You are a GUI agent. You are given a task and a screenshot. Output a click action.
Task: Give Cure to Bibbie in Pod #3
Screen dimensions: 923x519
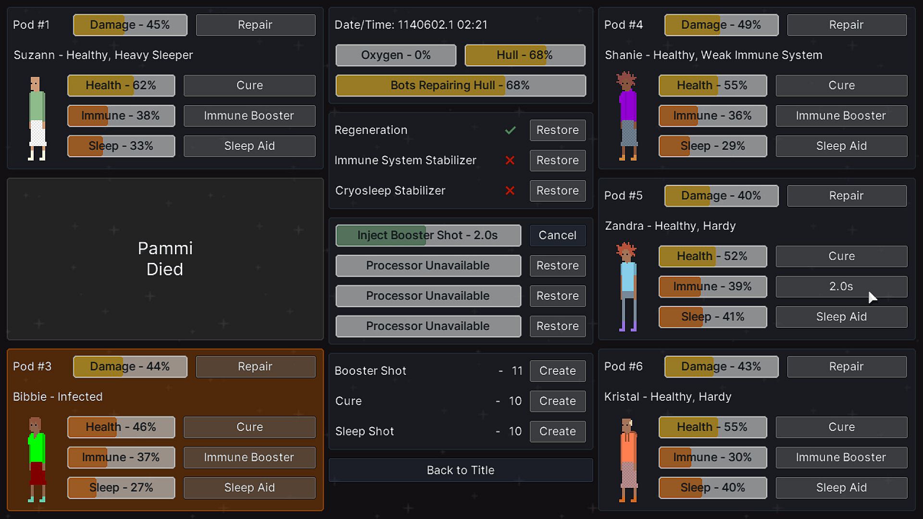[x=249, y=427]
